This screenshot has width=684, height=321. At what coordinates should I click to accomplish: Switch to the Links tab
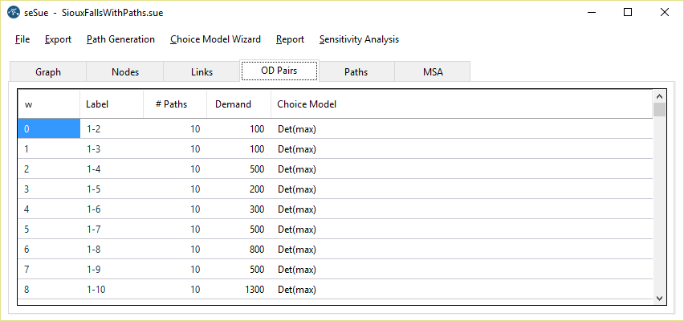coord(202,72)
